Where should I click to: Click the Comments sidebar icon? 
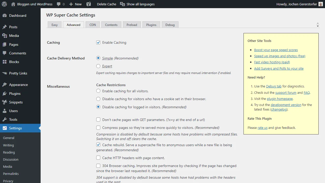(x=5, y=53)
